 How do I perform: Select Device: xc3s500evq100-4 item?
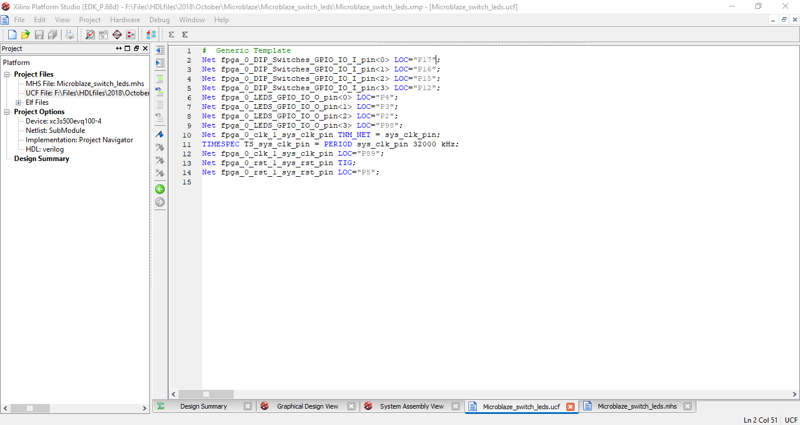click(63, 121)
